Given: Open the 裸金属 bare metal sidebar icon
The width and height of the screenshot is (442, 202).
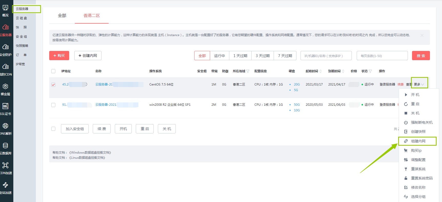Looking at the screenshot, I should (x=5, y=86).
